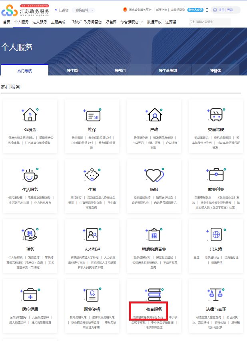This screenshot has width=247, height=341.
Task: Click the 公积金 house icon
Action: click(30, 115)
